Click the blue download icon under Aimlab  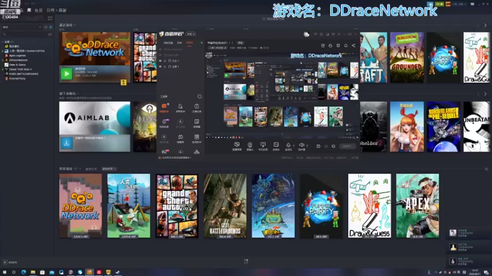click(66, 143)
